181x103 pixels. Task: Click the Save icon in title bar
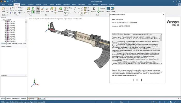point(8,1)
